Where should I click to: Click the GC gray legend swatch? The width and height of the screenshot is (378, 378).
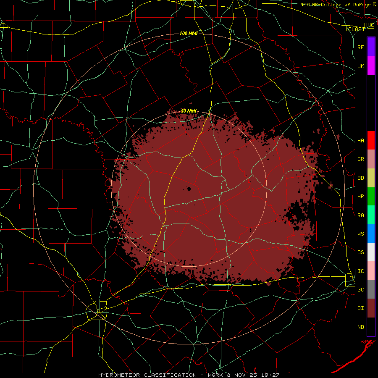pyautogui.click(x=371, y=289)
